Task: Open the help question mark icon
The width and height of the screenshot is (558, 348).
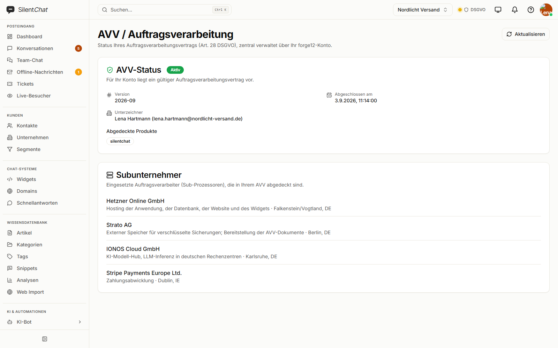Action: point(531,10)
